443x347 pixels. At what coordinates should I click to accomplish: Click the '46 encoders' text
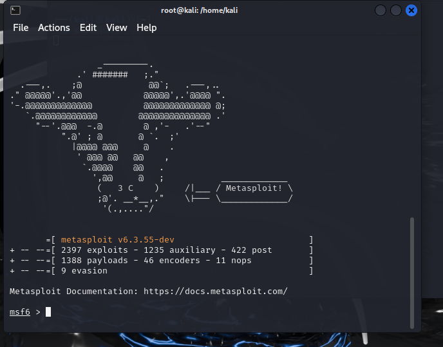click(171, 261)
